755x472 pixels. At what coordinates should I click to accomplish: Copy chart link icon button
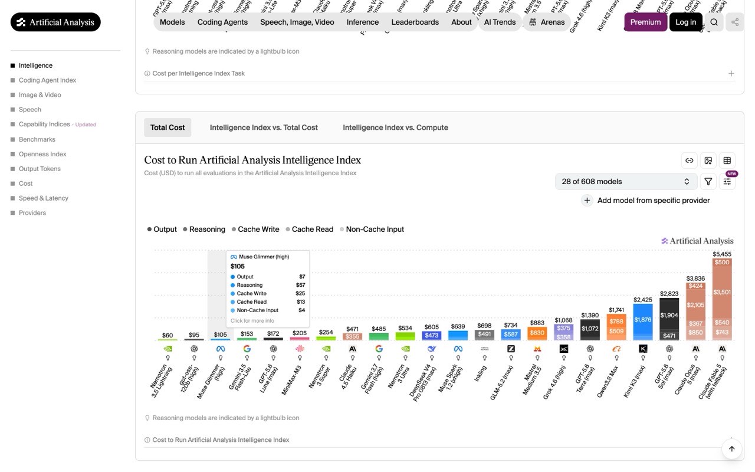(689, 160)
